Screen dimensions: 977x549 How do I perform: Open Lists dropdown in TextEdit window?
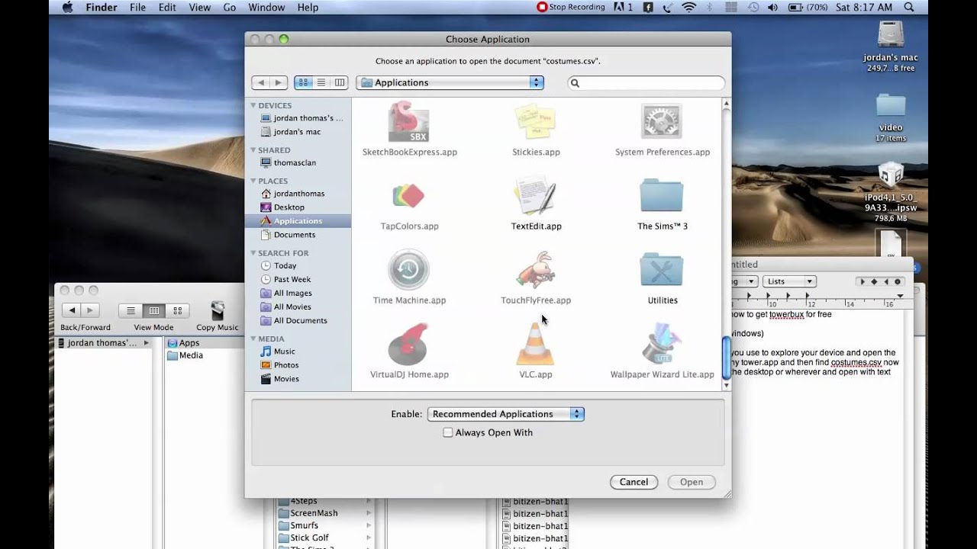(x=788, y=281)
